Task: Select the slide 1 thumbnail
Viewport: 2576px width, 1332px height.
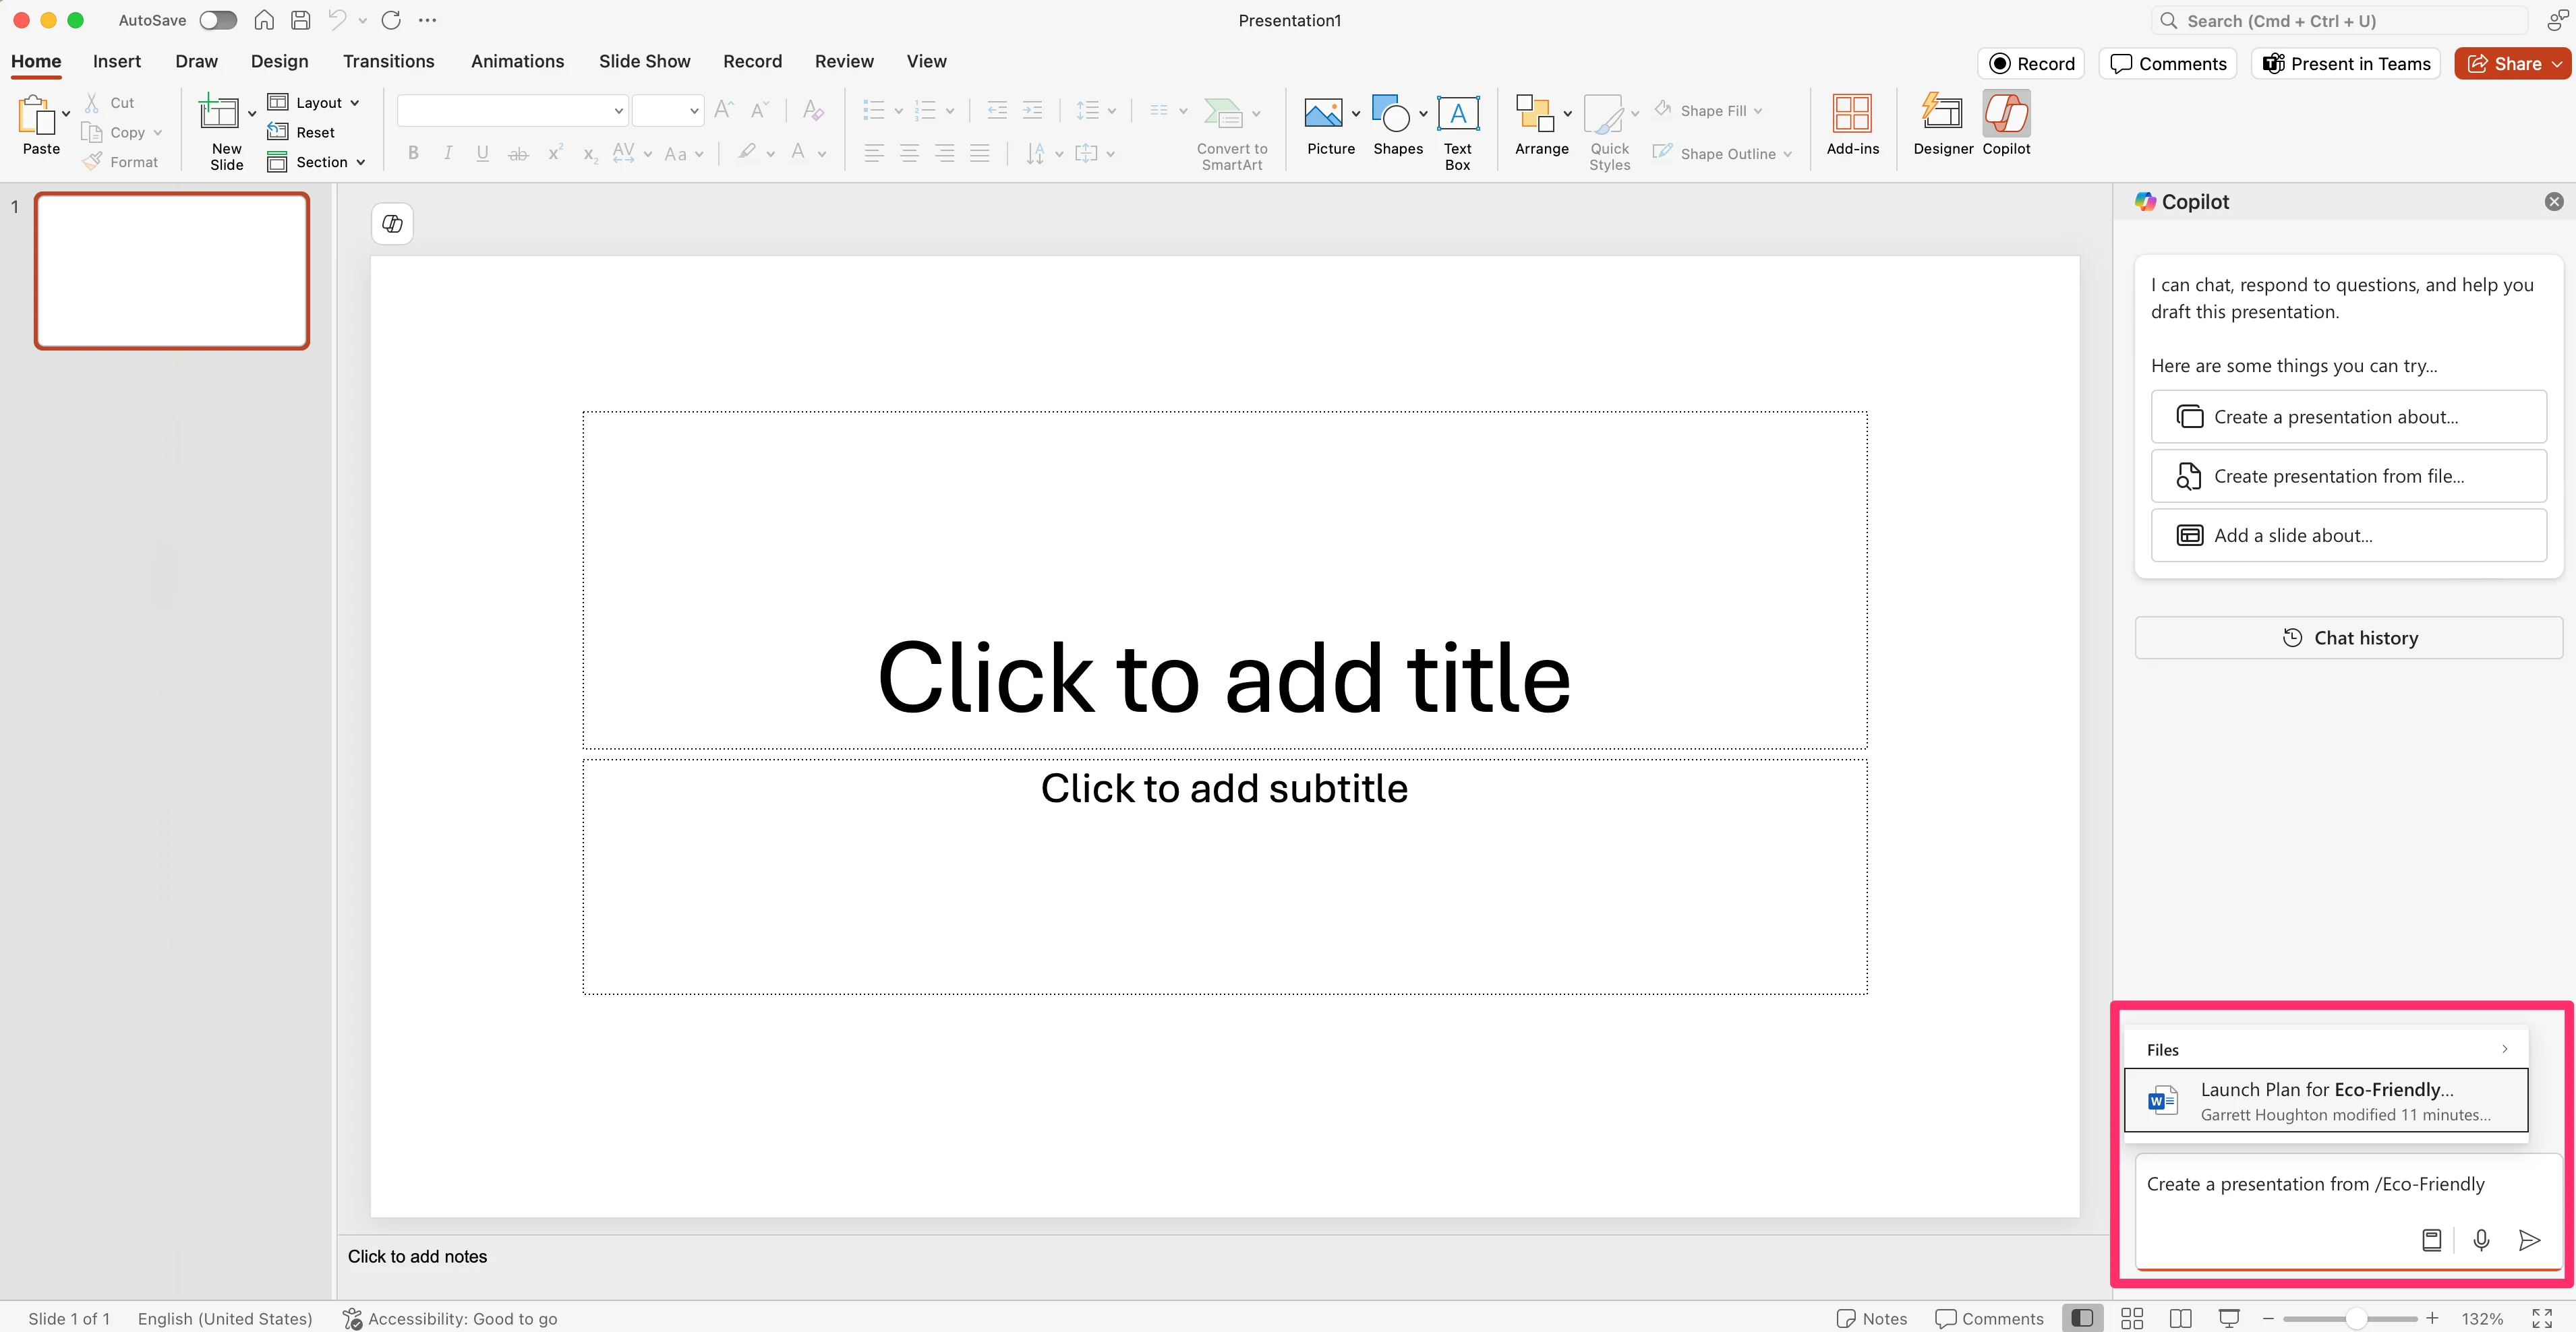Action: 171,271
